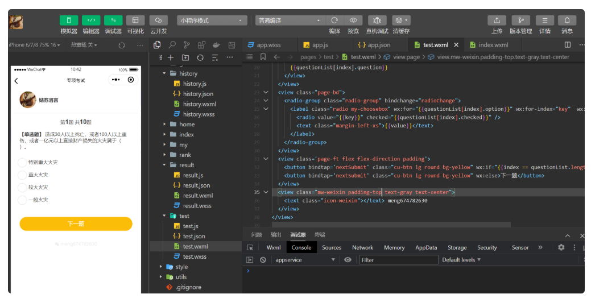
Task: Toggle console sidebar panel icon
Action: [x=250, y=259]
